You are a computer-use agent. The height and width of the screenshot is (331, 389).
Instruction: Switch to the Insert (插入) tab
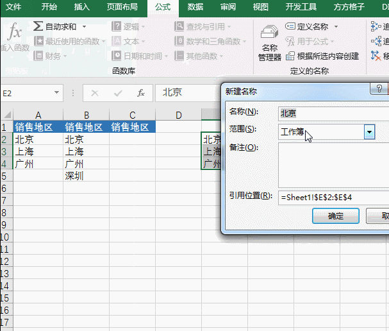(x=82, y=7)
